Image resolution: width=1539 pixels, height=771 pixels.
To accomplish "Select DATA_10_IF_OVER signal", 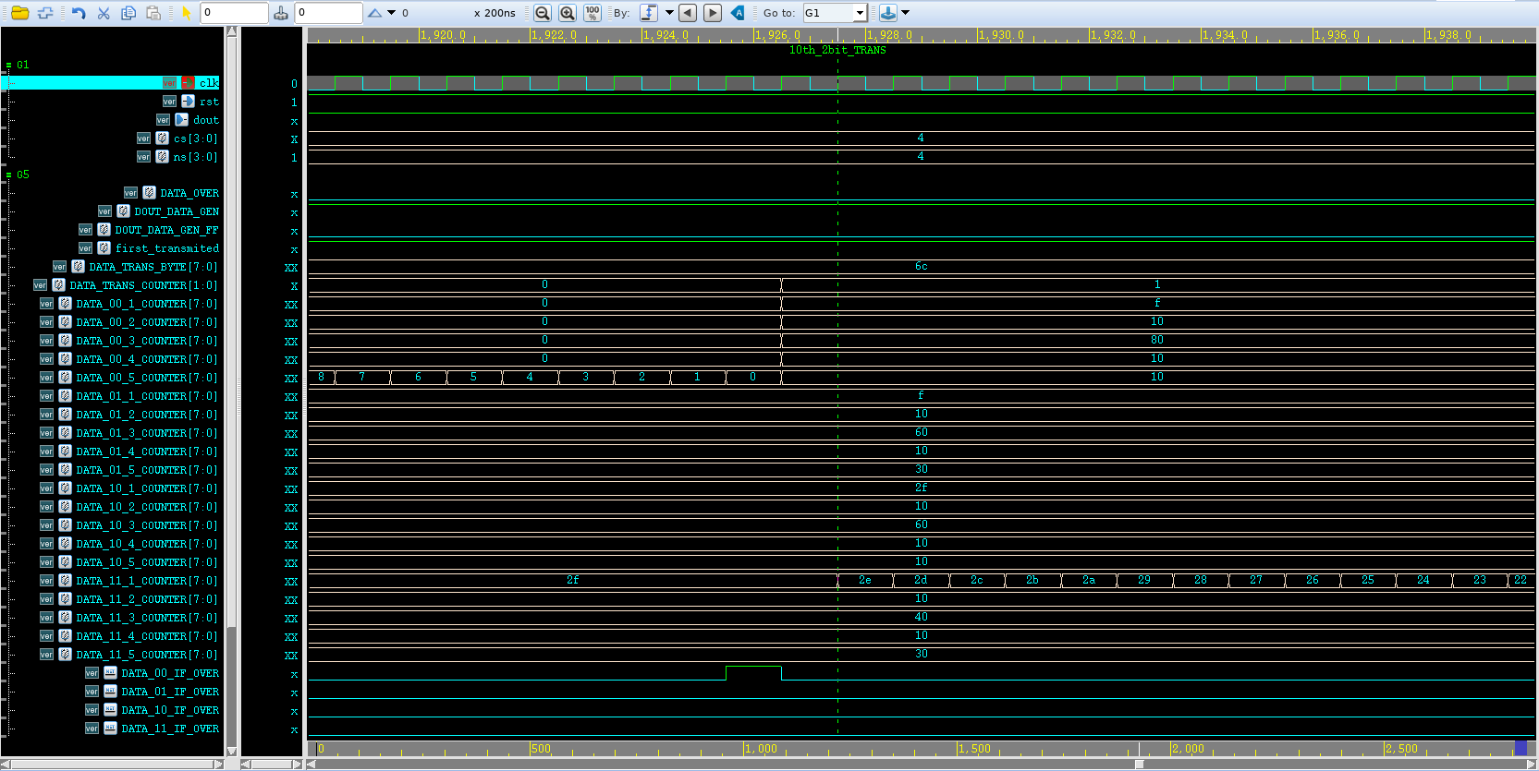I will (170, 710).
